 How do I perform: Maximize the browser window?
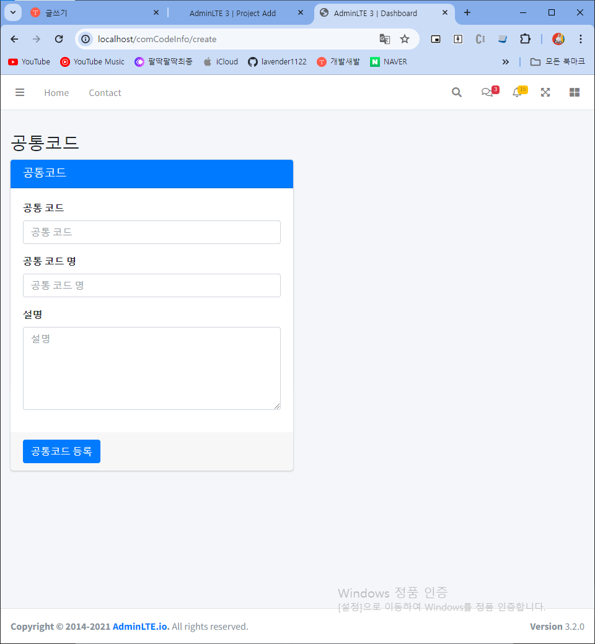(552, 13)
